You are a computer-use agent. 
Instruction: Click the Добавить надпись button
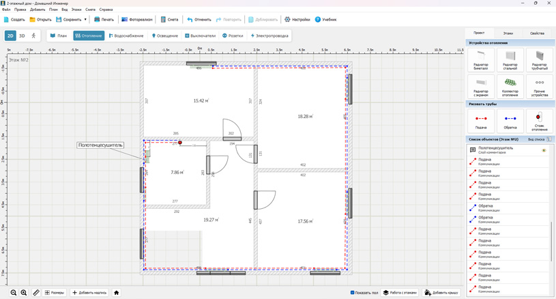click(89, 293)
